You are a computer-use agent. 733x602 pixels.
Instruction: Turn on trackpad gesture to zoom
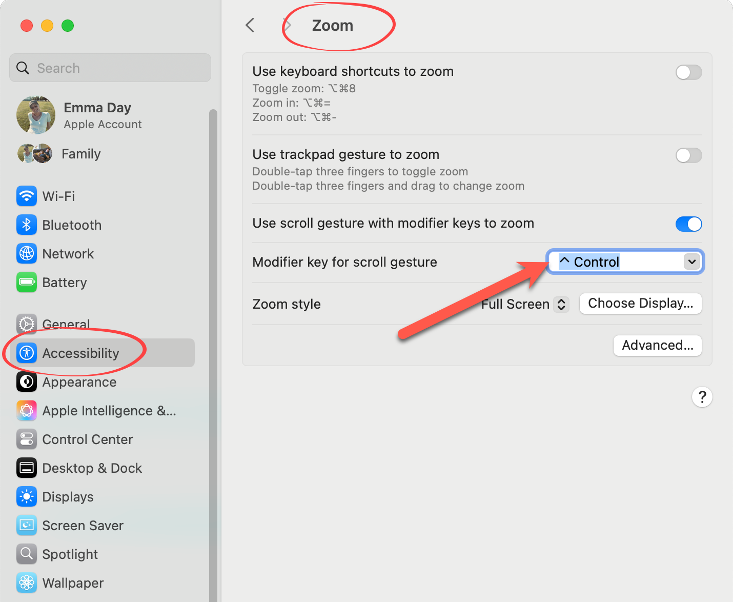click(x=688, y=155)
